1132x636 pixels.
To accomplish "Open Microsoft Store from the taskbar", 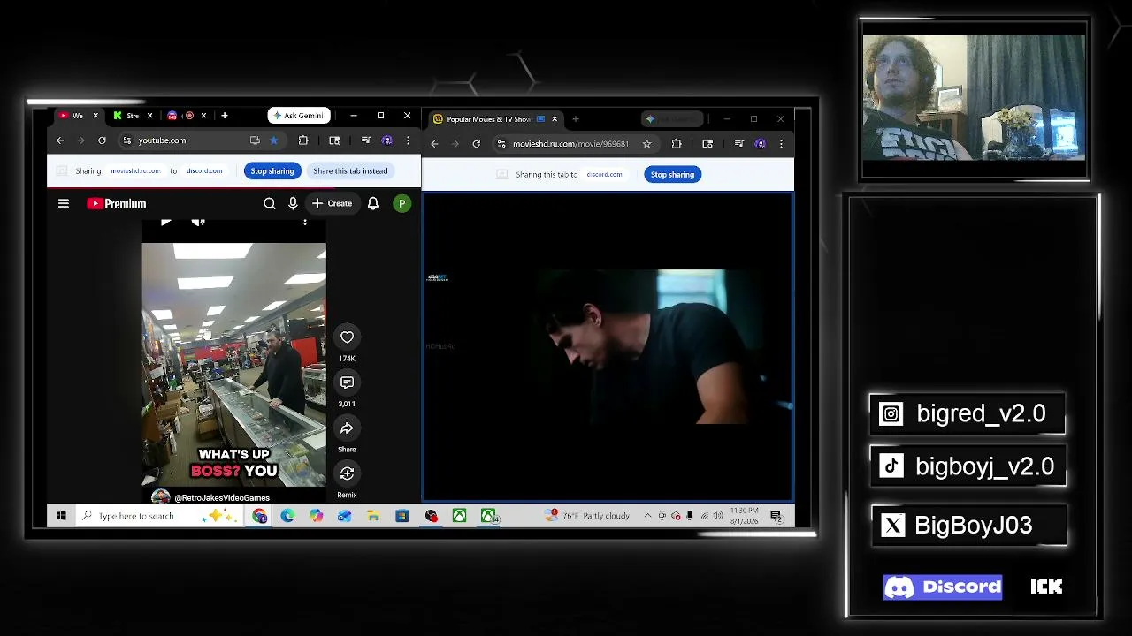I will (x=402, y=516).
